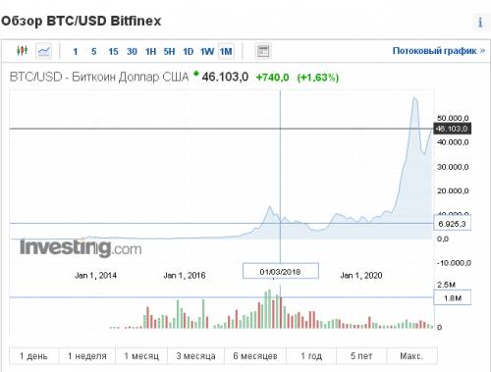
Task: Click the 1.8M volume label
Action: [452, 297]
